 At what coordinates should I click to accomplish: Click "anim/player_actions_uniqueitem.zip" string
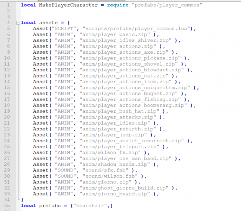click(134, 87)
